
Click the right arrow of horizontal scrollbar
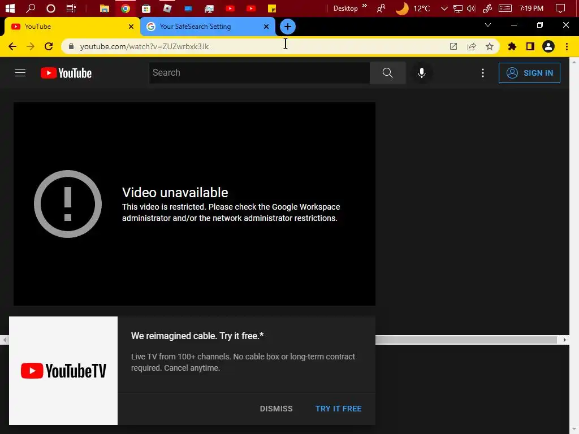click(565, 340)
